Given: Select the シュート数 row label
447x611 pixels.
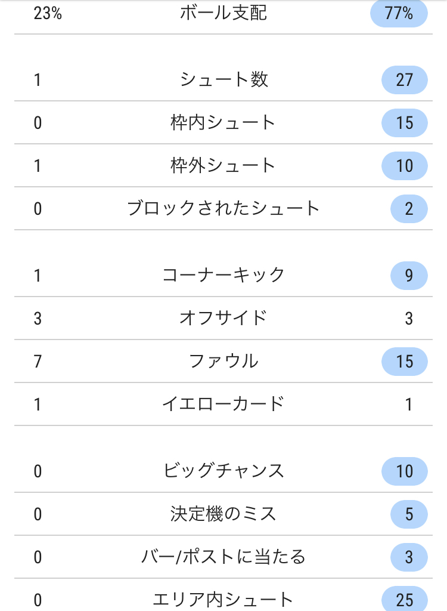Looking at the screenshot, I should click(x=223, y=79).
